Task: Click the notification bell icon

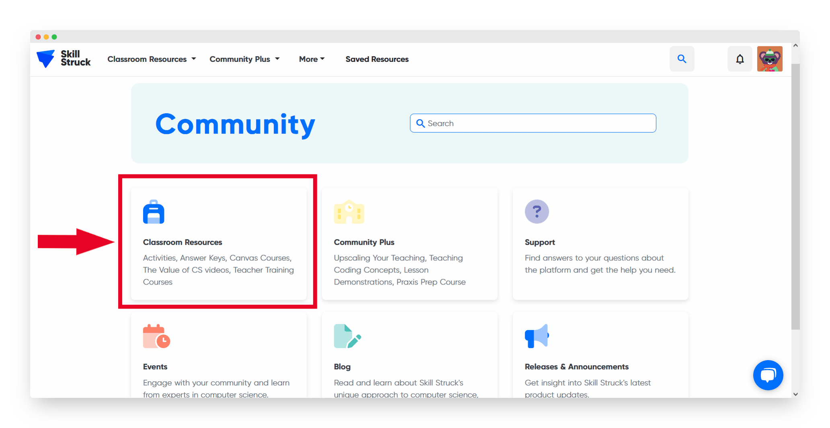Action: pyautogui.click(x=740, y=59)
